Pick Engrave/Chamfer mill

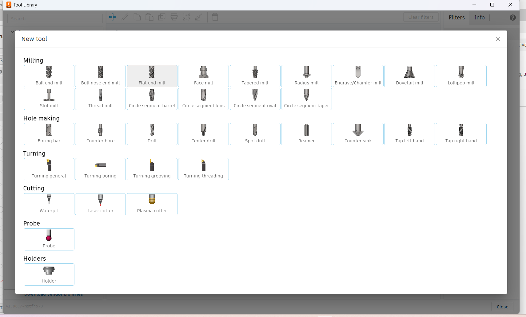pos(358,76)
